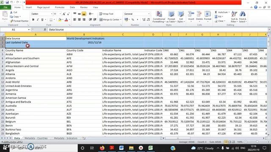Click the Delete cells icon
The image size is (271, 152).
[199, 14]
